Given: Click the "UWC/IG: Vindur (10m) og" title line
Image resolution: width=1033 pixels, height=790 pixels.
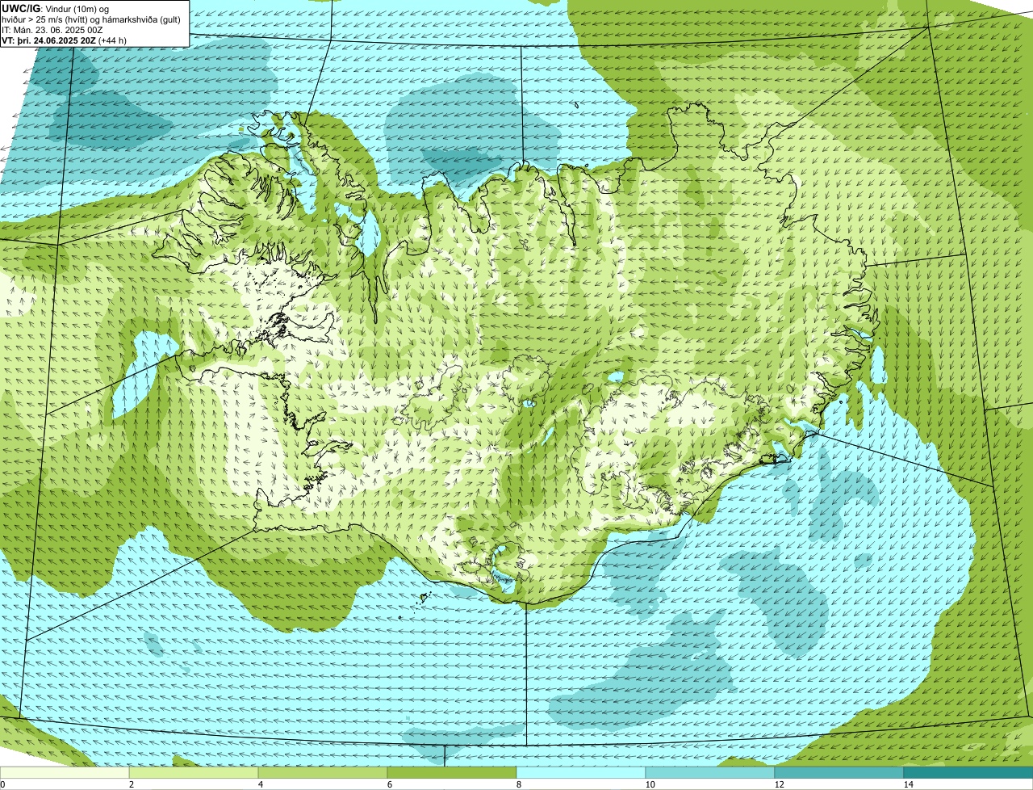Looking at the screenshot, I should point(56,8).
